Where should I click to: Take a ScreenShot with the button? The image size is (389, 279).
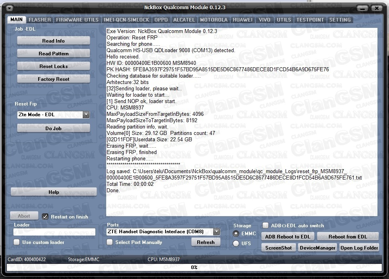point(278,248)
